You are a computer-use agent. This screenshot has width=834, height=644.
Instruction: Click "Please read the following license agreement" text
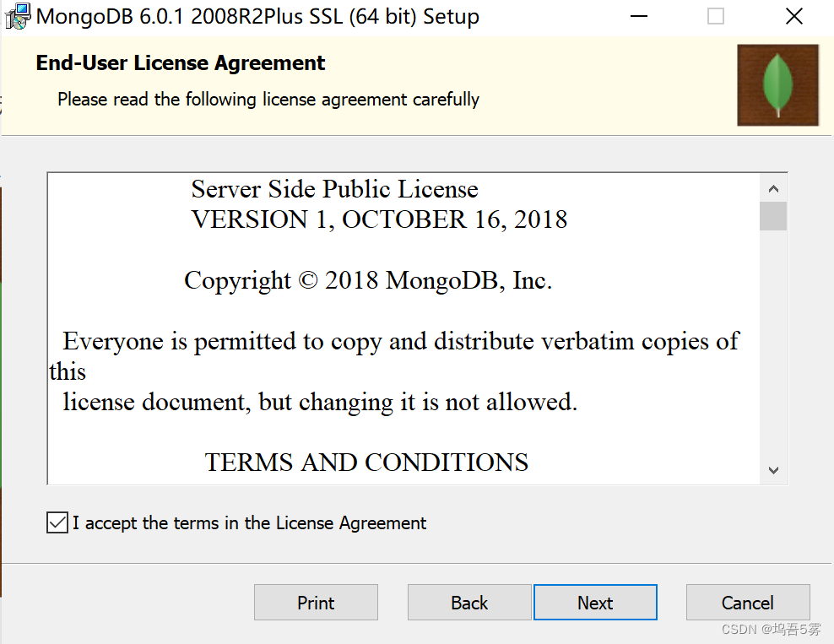pos(268,100)
